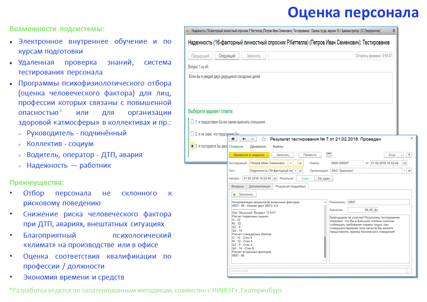Viewport: 427px width, 302px height.
Task: Open the Организация record via its open icon
Action: click(409, 171)
